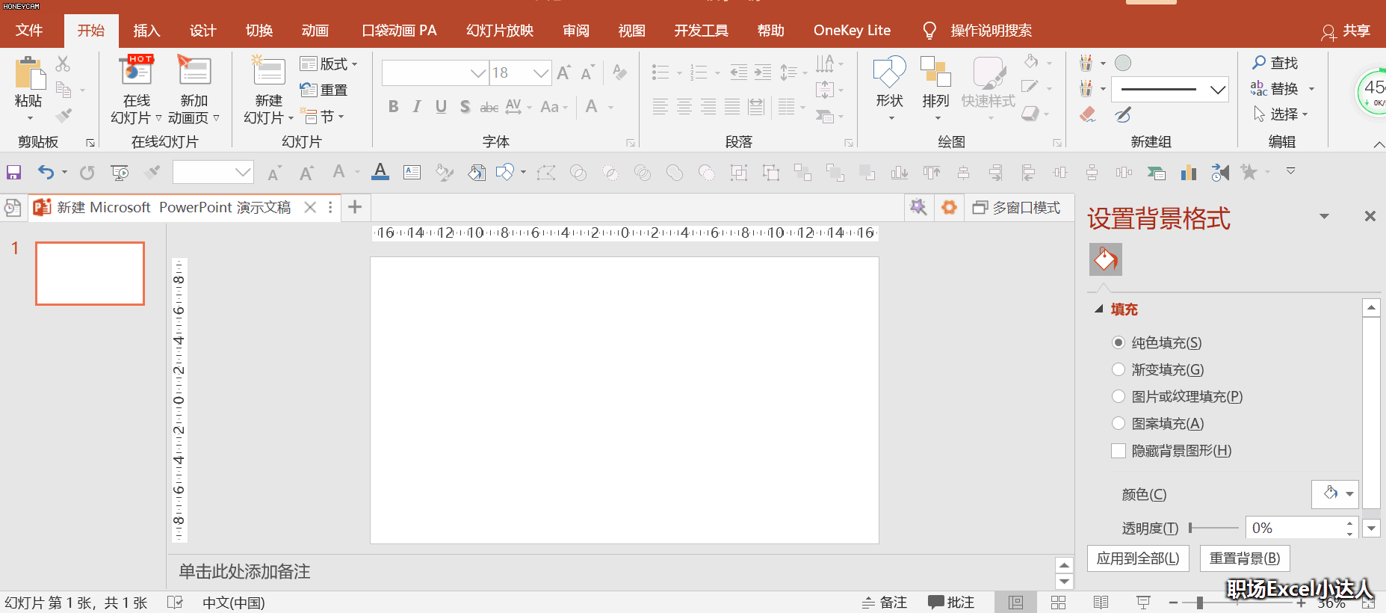1386x613 pixels.
Task: Click the Share (共享) button
Action: (x=1346, y=31)
